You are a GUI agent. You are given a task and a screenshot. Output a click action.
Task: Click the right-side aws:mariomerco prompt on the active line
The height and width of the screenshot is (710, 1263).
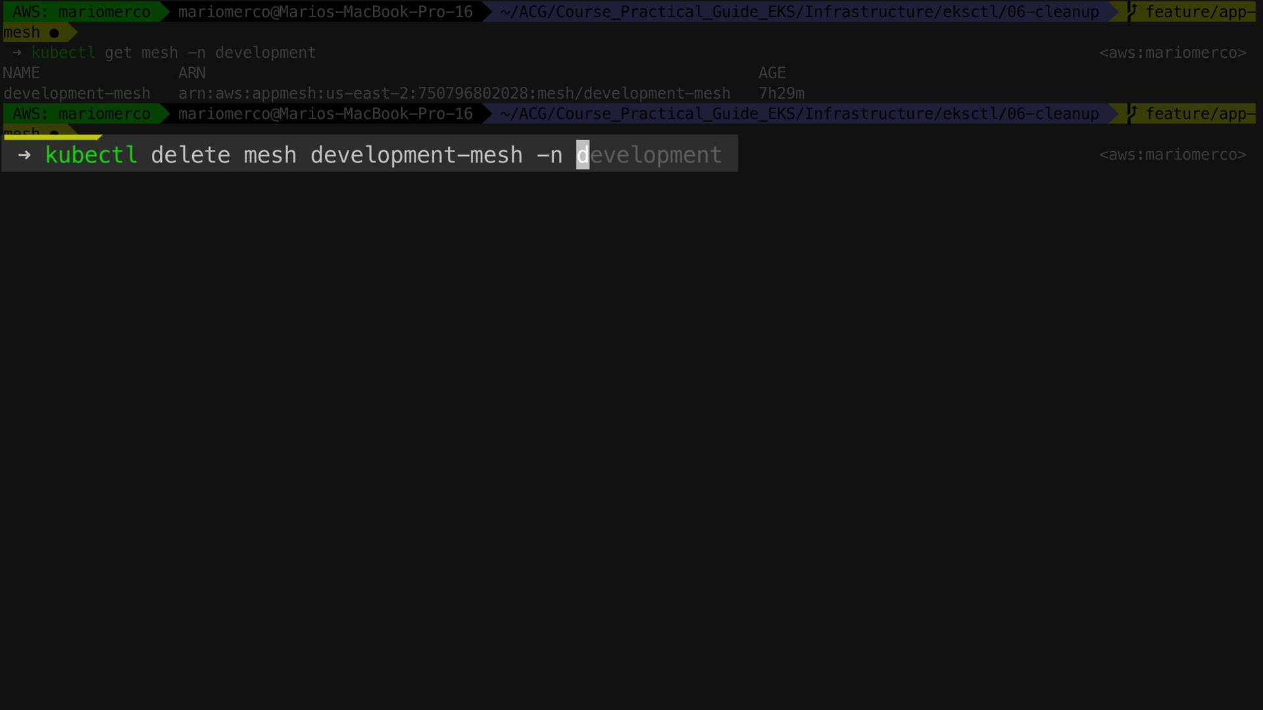[1172, 155]
